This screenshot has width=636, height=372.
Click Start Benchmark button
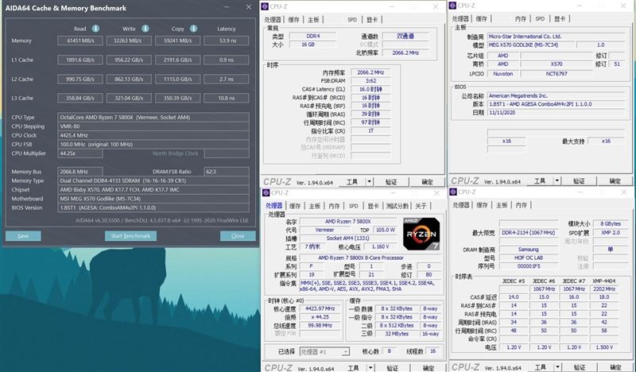tap(130, 236)
